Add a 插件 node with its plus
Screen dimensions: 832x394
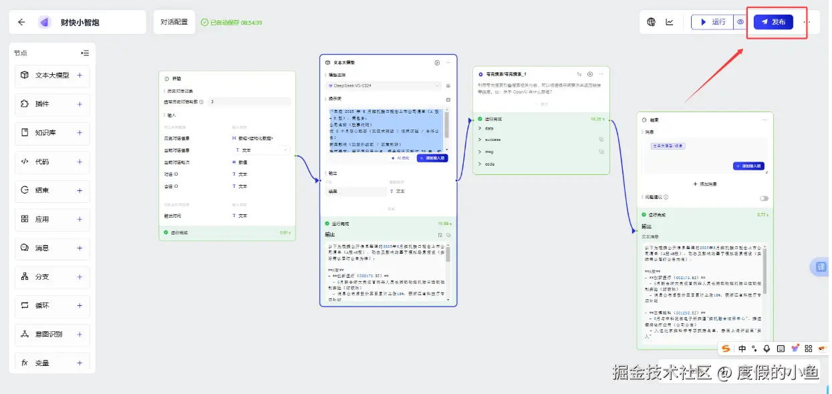point(80,104)
